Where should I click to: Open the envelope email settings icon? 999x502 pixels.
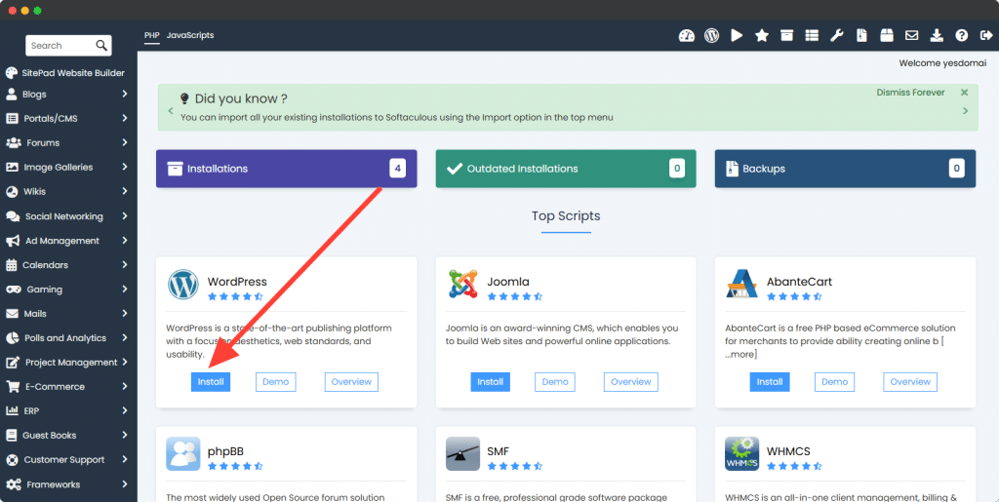[912, 36]
